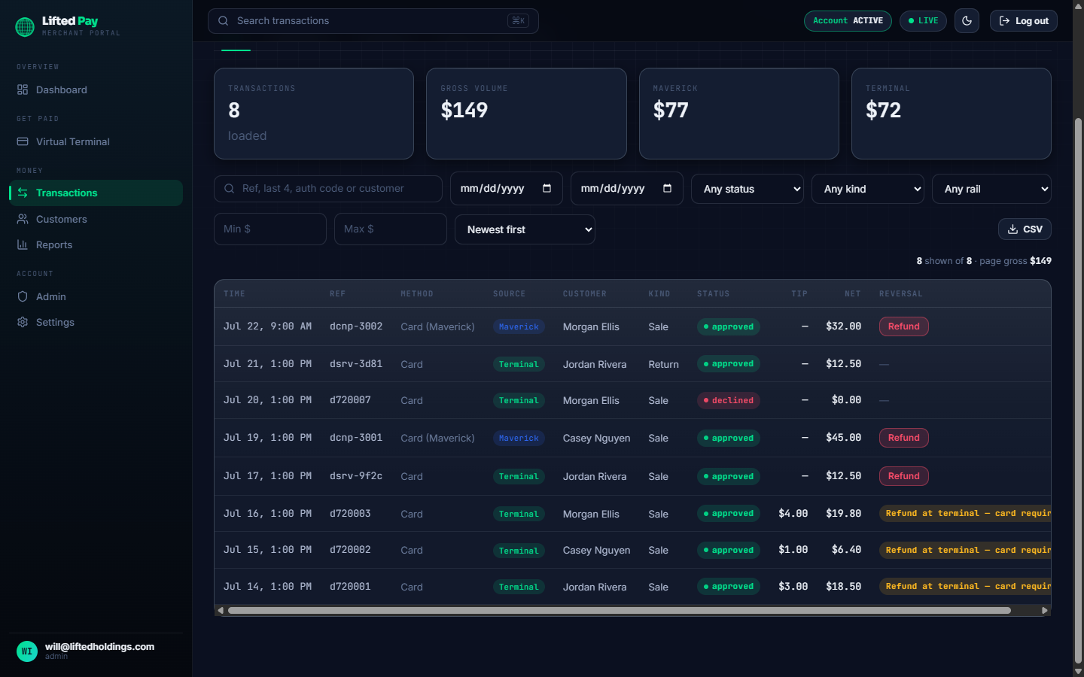Click the NET column header

click(852, 294)
